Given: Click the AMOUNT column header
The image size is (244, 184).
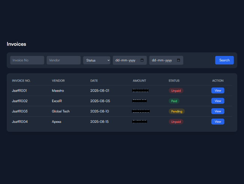Looking at the screenshot, I should coord(139,81).
